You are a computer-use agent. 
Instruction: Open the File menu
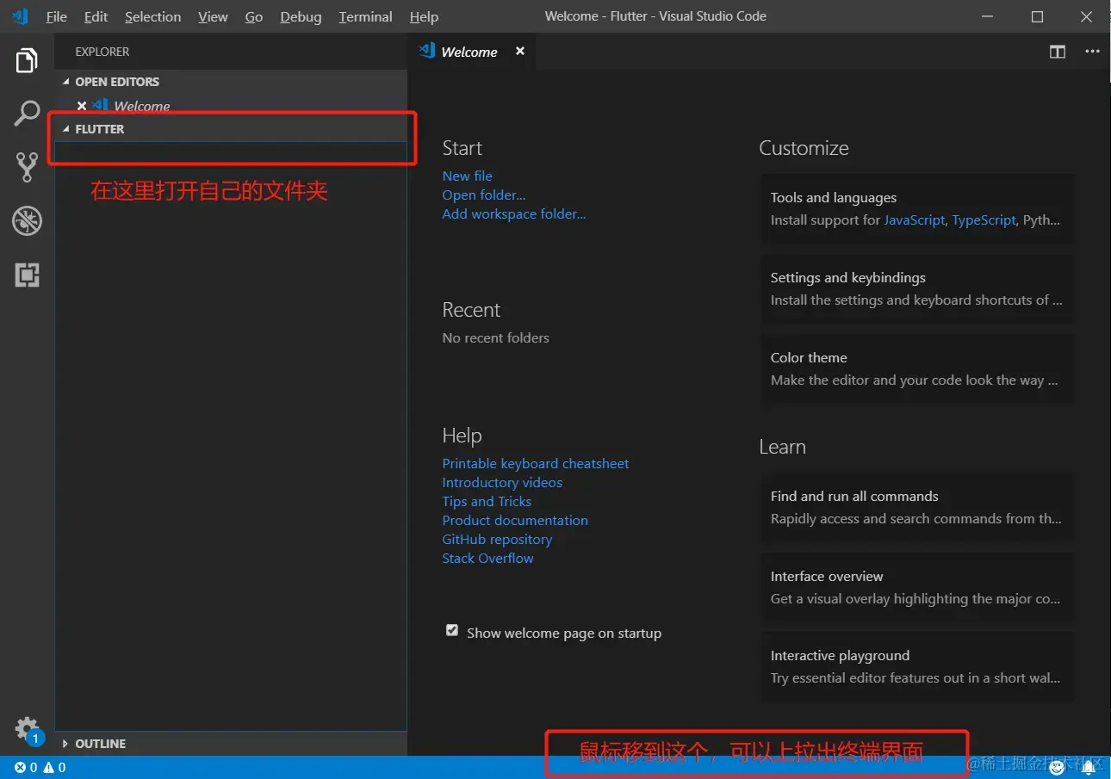pyautogui.click(x=56, y=16)
